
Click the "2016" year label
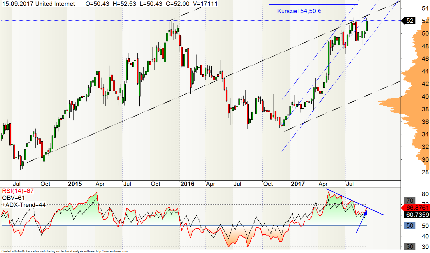click(187, 184)
